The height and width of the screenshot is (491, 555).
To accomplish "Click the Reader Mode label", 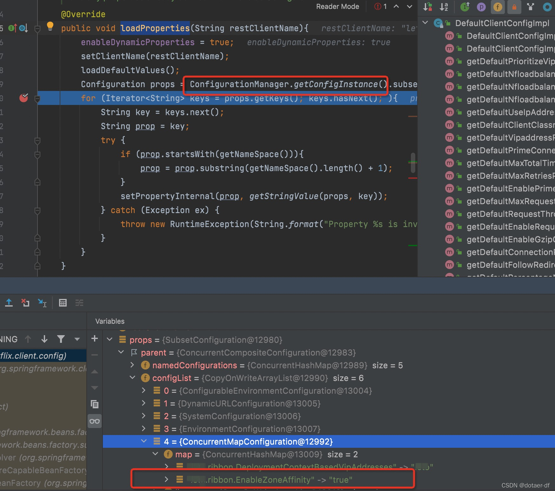I will pos(337,6).
